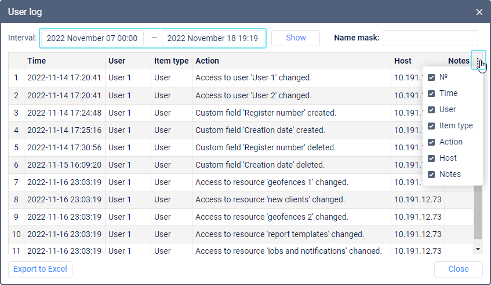Open the interval end date field

pos(213,38)
